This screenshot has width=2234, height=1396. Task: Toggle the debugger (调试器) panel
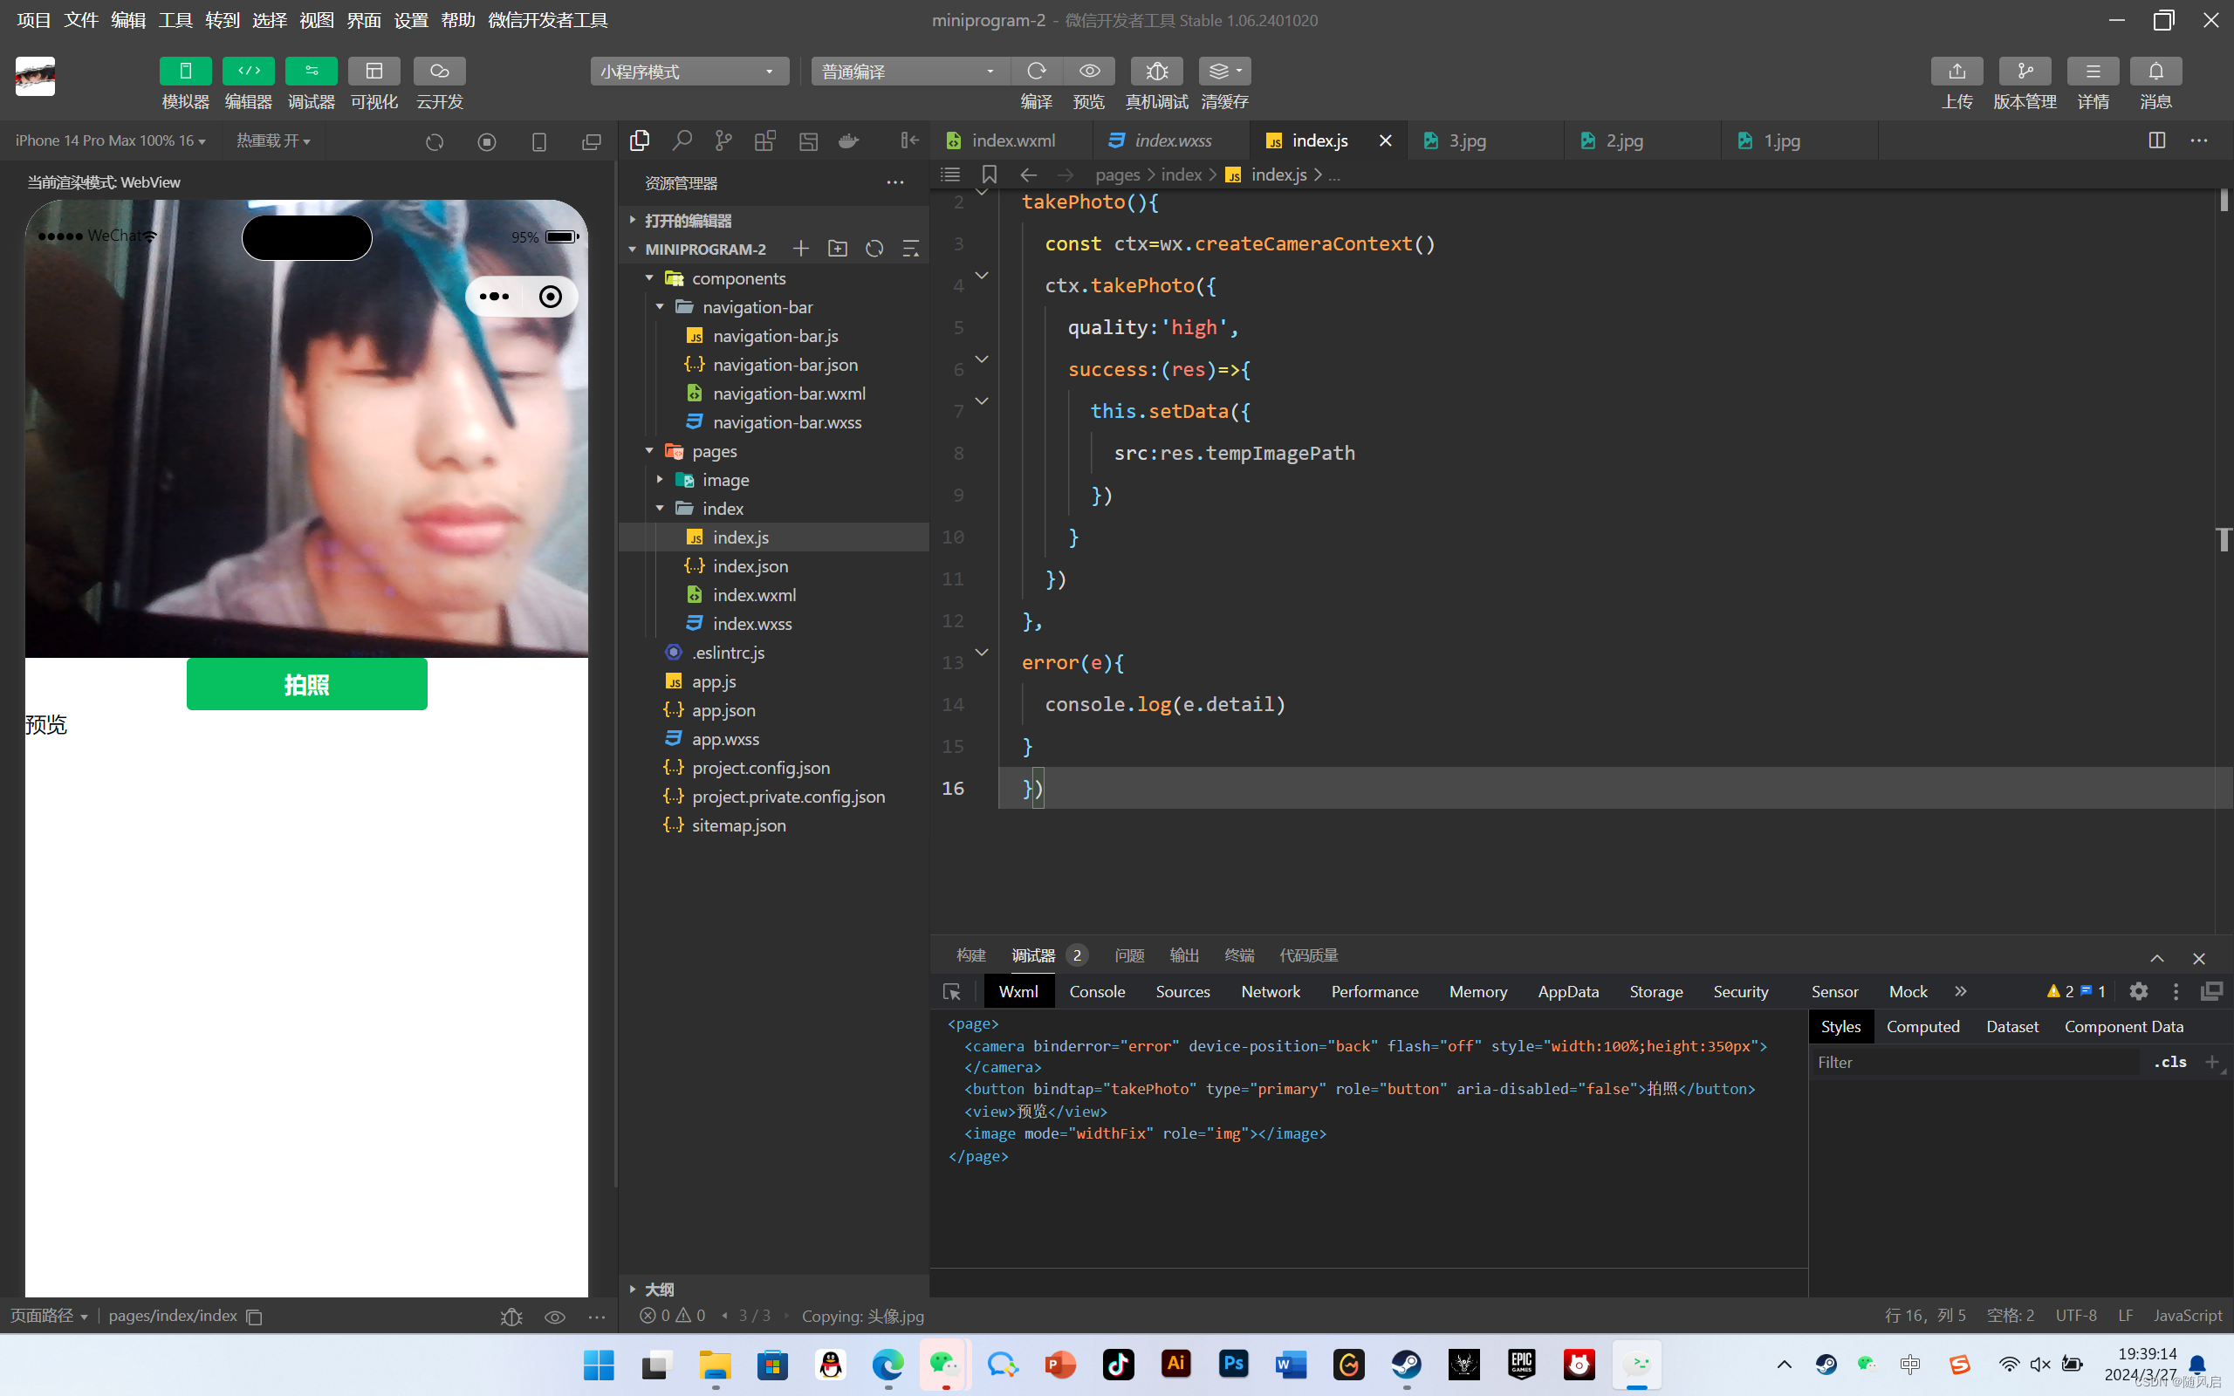click(x=311, y=71)
